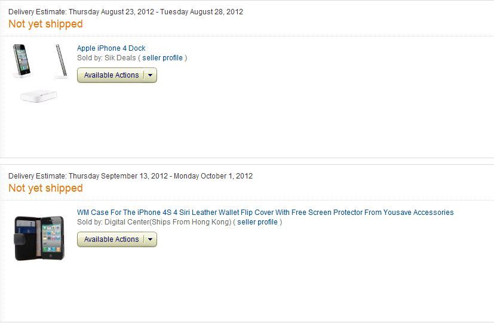Click the side-view iPhone dock image

[60, 61]
